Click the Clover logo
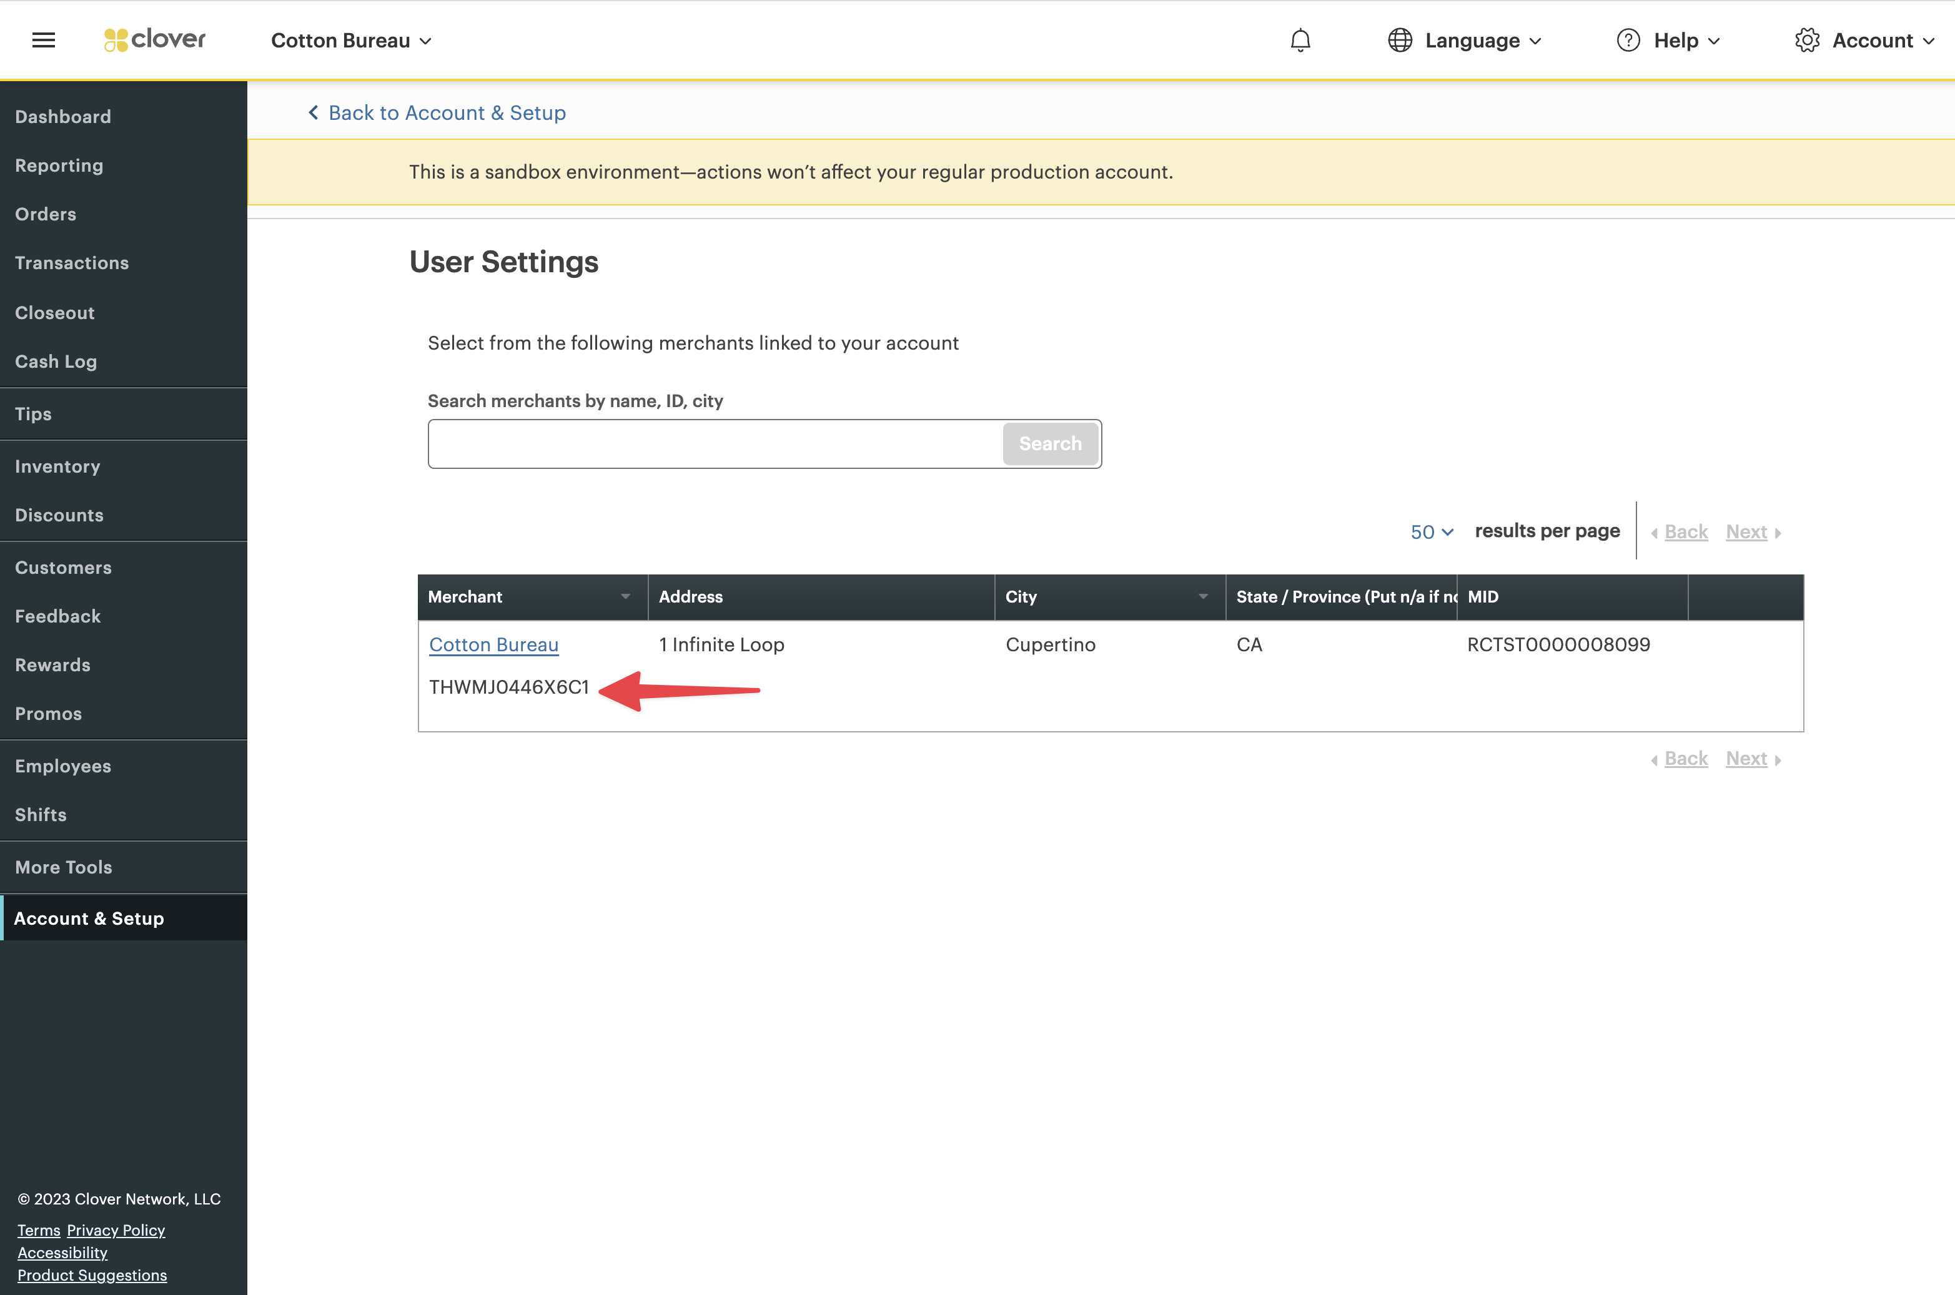 pyautogui.click(x=154, y=39)
